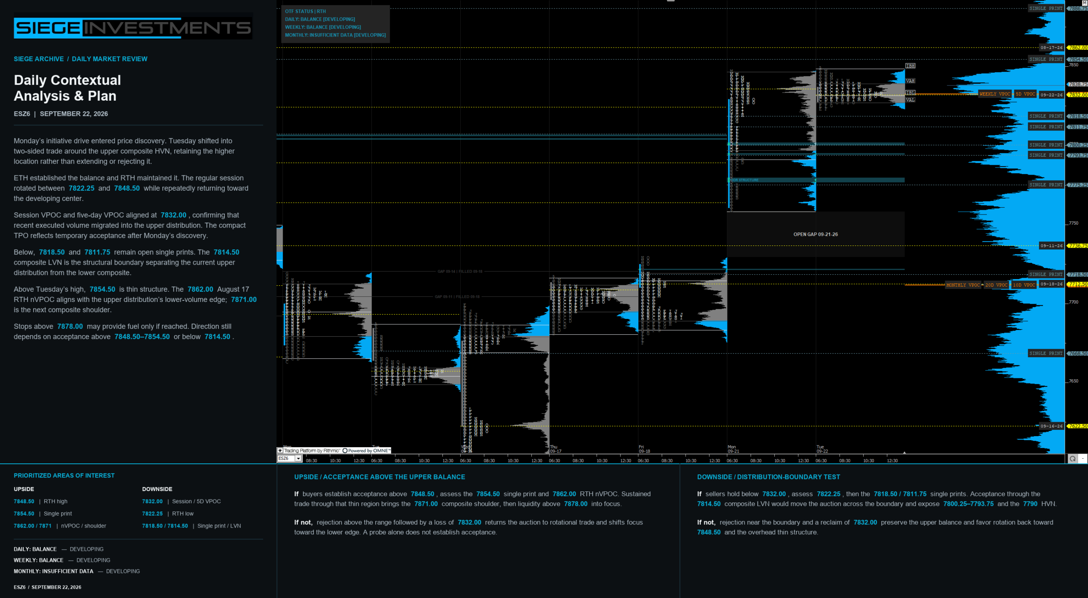Select the IBL level label
This screenshot has width=1088, height=598.
click(910, 93)
